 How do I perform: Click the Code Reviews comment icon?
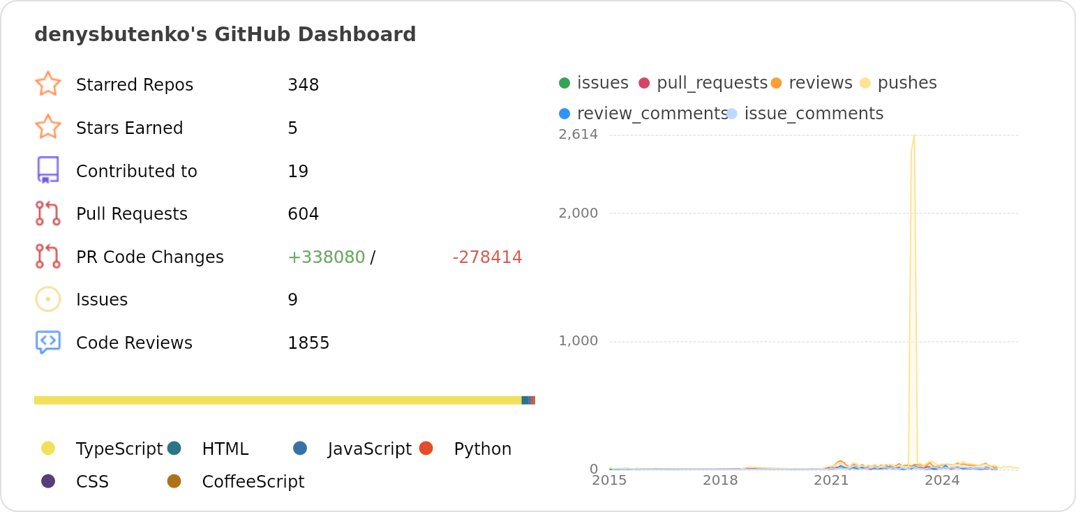[x=47, y=342]
